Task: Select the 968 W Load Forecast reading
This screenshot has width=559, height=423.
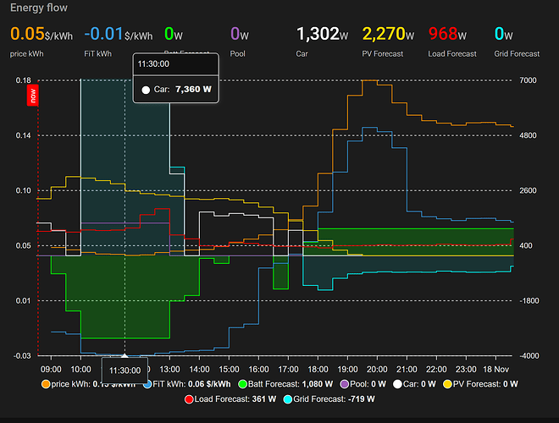Action: tap(454, 34)
